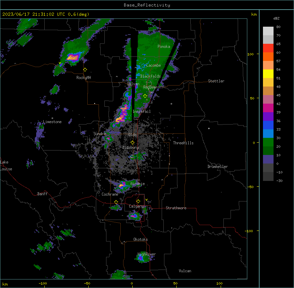Click the yellow diamond marker east of RockyMH

coord(85,70)
